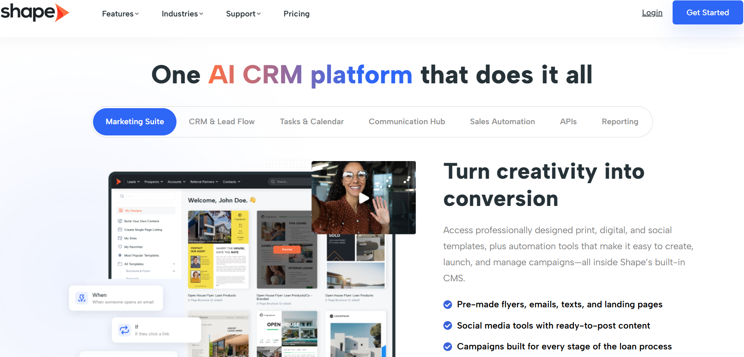This screenshot has height=357, width=744.
Task: Expand the Industries dropdown menu
Action: click(182, 14)
